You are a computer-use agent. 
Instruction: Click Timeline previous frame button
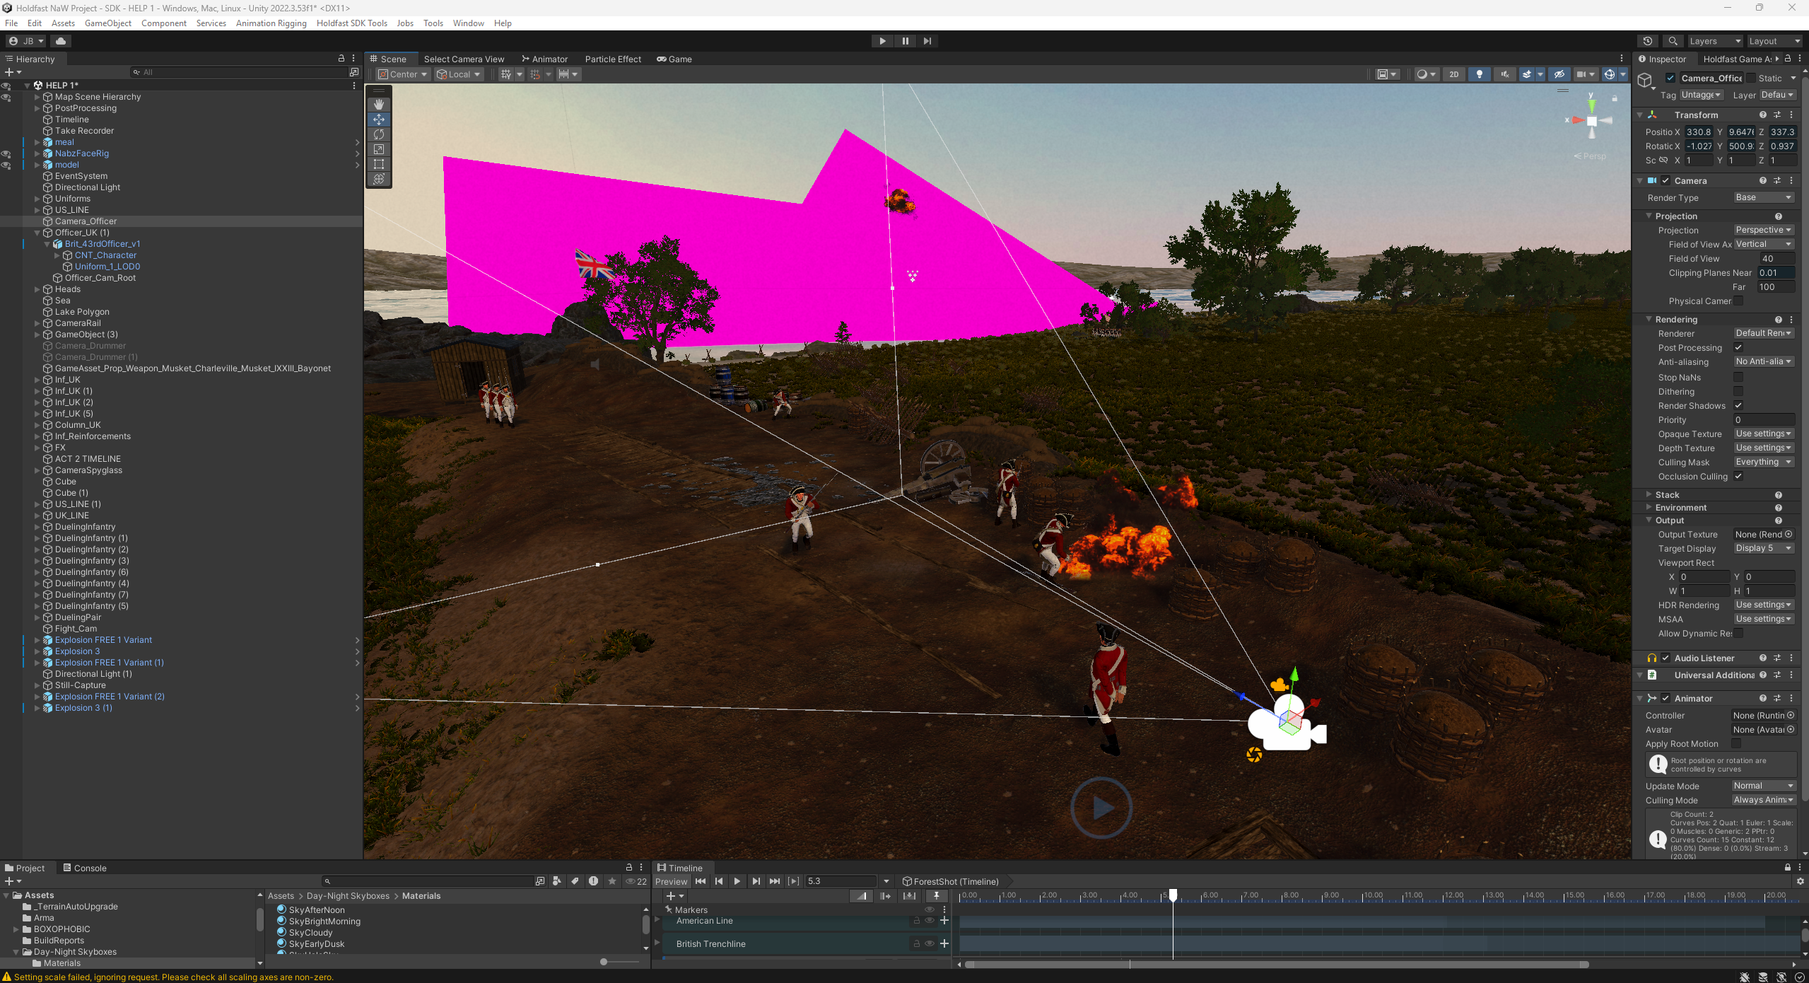click(718, 881)
